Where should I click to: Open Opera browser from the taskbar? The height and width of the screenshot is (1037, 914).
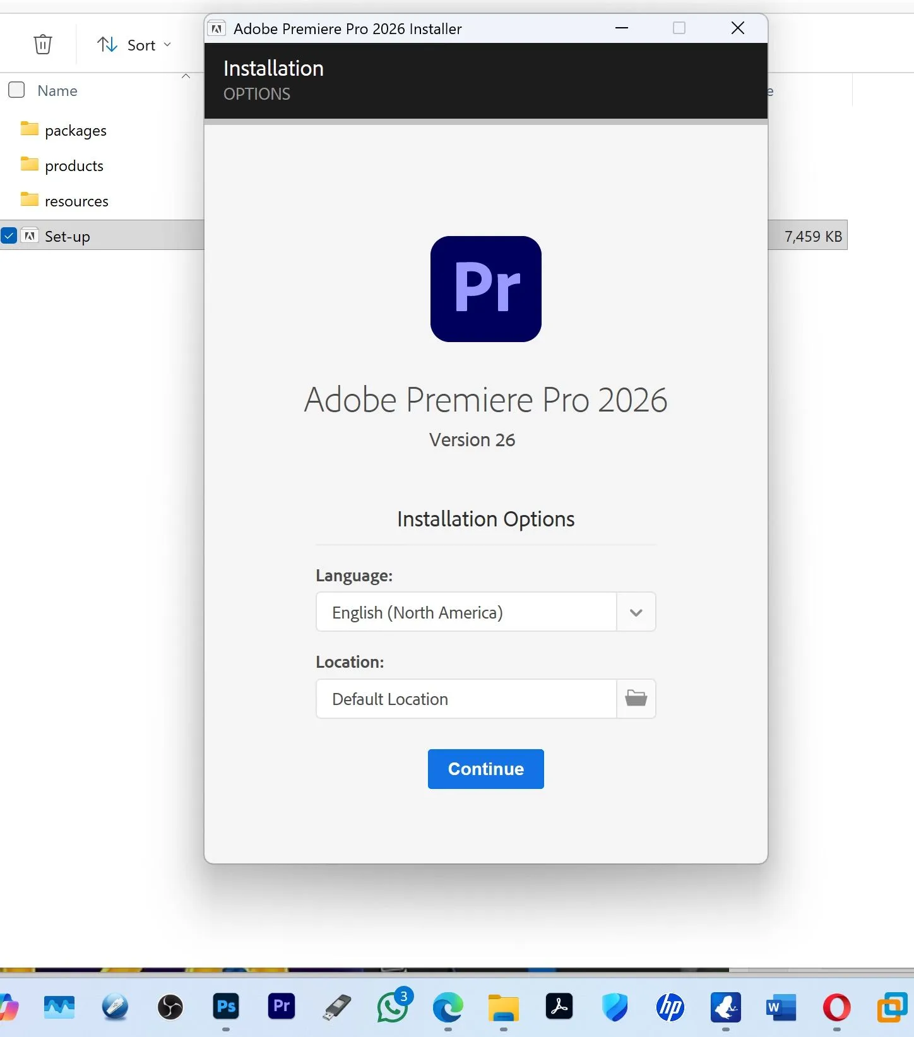(837, 1007)
